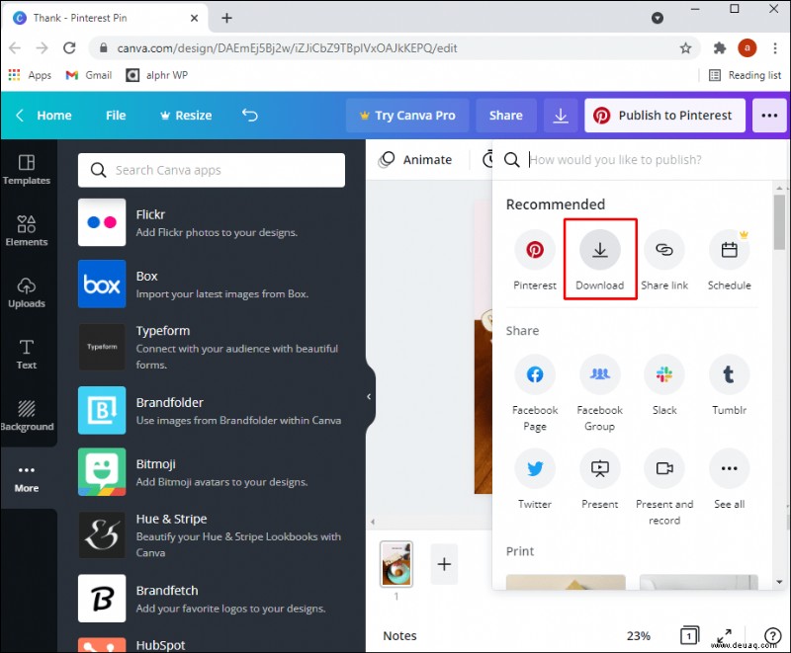Open the Uploads sidebar panel
The width and height of the screenshot is (791, 653).
coord(27,292)
